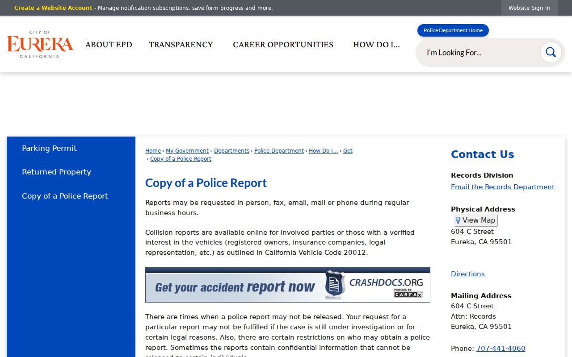Click the Copy of a Police Report heading
572x357 pixels.
[x=206, y=183]
